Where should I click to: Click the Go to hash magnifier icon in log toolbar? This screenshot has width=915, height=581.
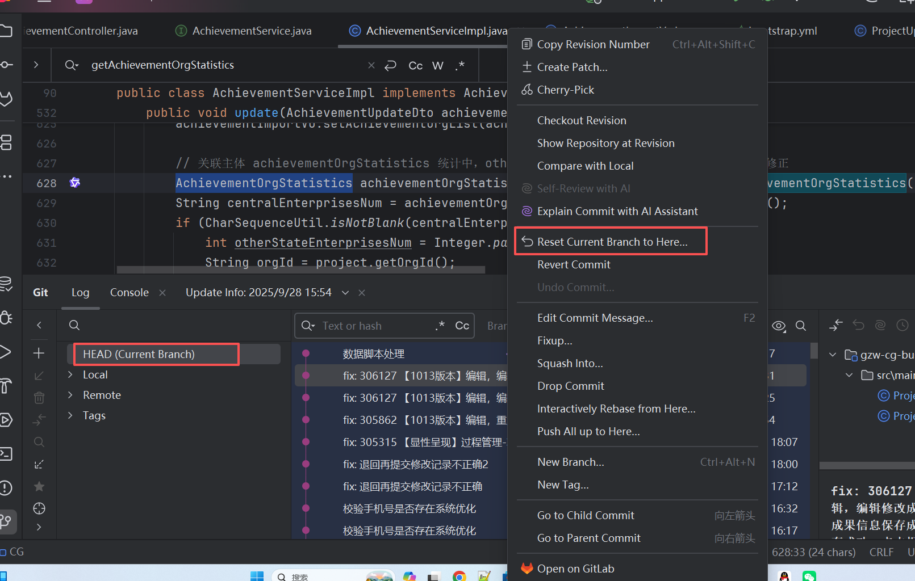pos(801,326)
